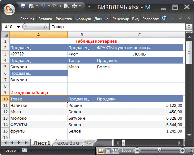Open the Office button menu
This screenshot has width=194, height=155.
coord(9,10)
